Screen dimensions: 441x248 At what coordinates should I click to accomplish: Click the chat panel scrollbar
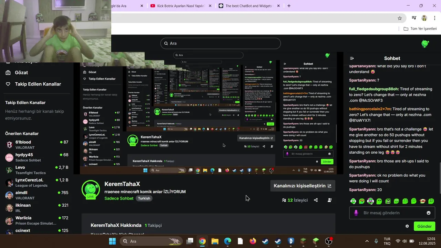440,178
